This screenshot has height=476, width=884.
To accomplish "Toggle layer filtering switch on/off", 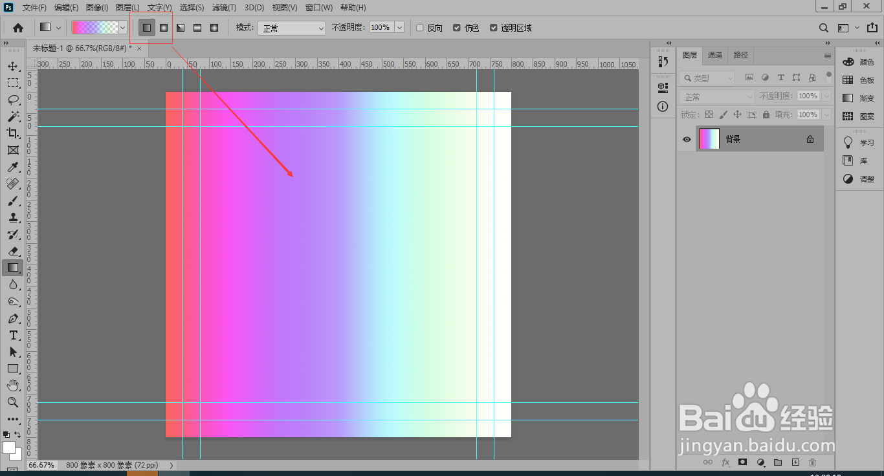I will 829,78.
